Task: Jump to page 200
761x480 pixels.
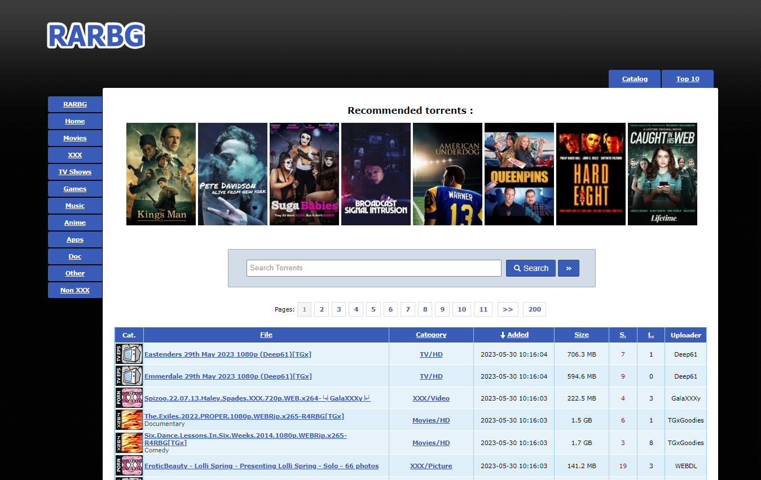Action: pyautogui.click(x=535, y=309)
